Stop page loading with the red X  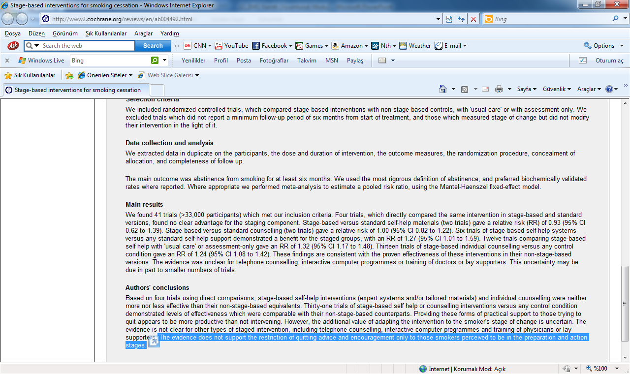pyautogui.click(x=473, y=19)
